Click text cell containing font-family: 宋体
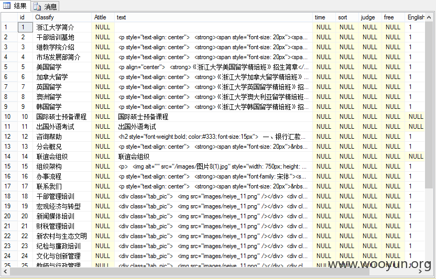The height and width of the screenshot is (279, 436). coord(213,176)
